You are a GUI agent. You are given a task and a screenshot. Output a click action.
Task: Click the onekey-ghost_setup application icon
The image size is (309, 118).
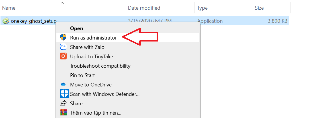click(x=5, y=21)
